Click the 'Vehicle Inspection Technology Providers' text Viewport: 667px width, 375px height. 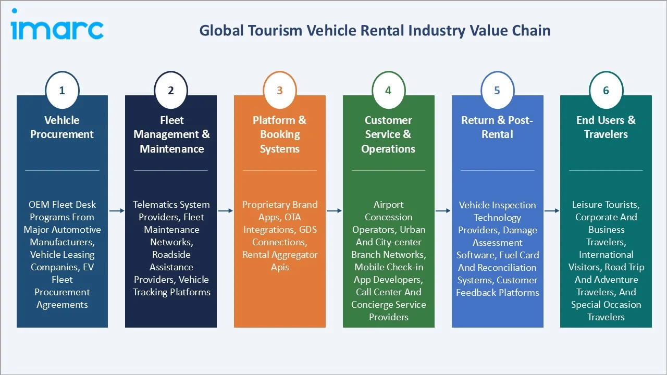[x=498, y=249]
